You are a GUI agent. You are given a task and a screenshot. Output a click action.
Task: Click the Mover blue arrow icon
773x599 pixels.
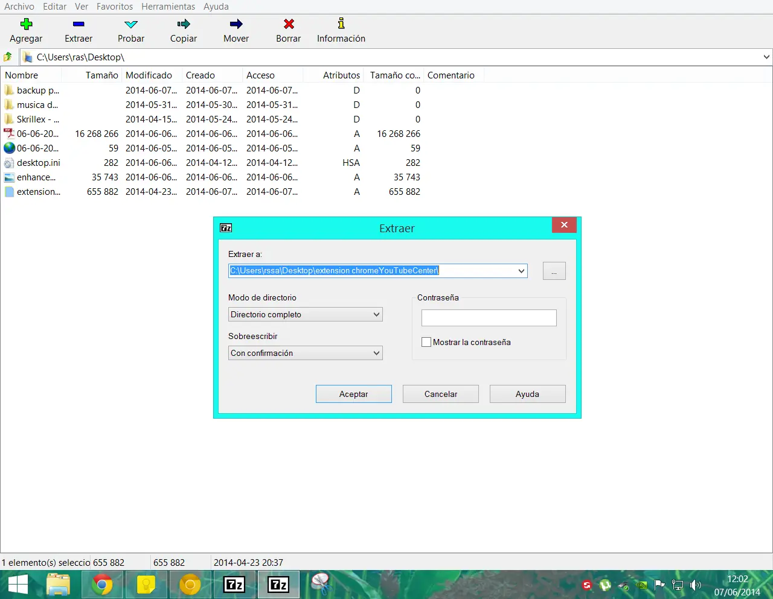236,24
